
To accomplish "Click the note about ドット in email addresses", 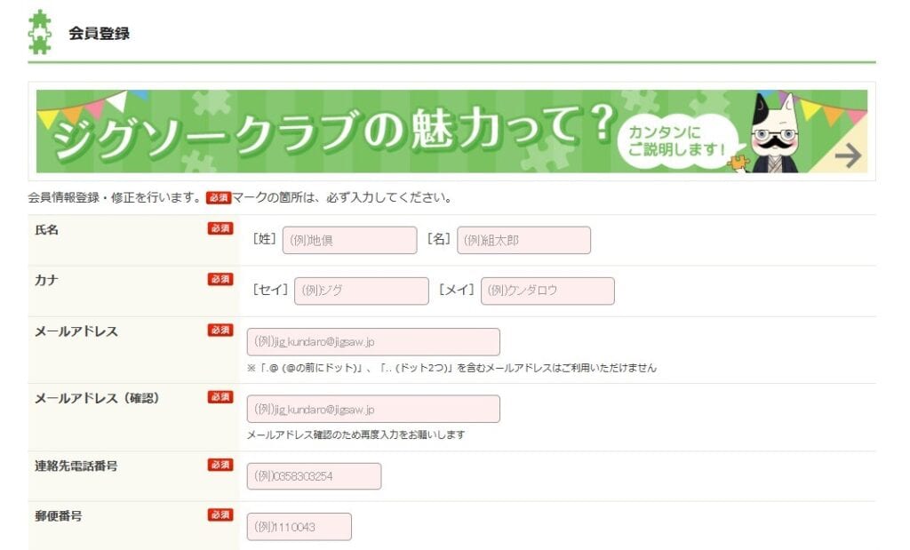I will [x=451, y=368].
